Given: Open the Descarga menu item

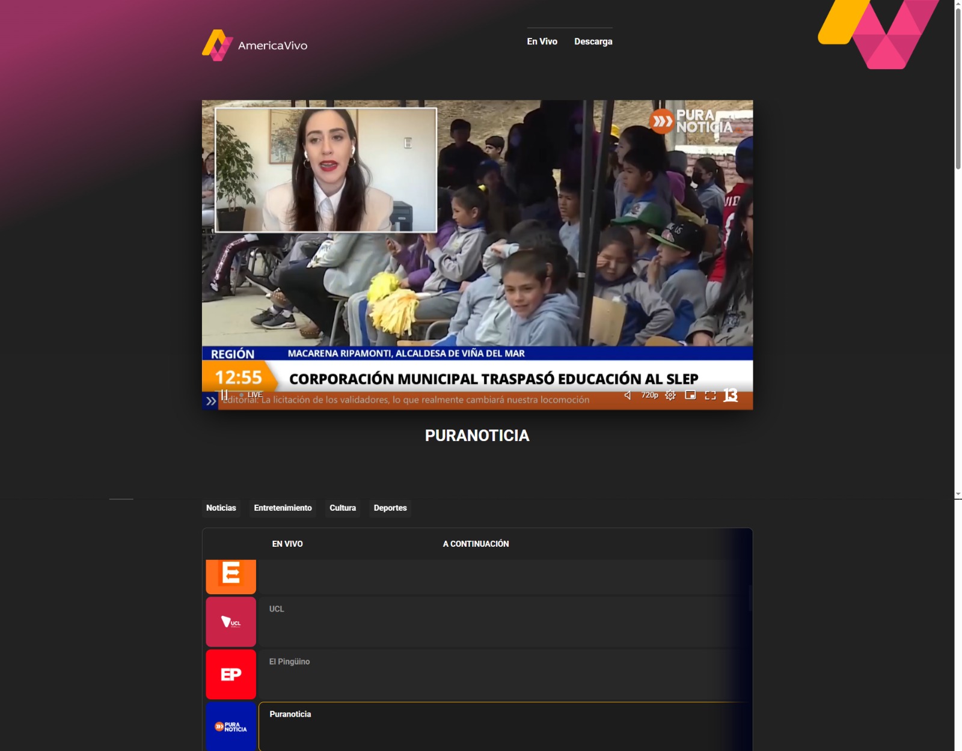Looking at the screenshot, I should pos(593,41).
